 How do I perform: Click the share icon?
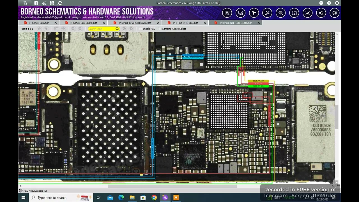pyautogui.click(x=321, y=13)
